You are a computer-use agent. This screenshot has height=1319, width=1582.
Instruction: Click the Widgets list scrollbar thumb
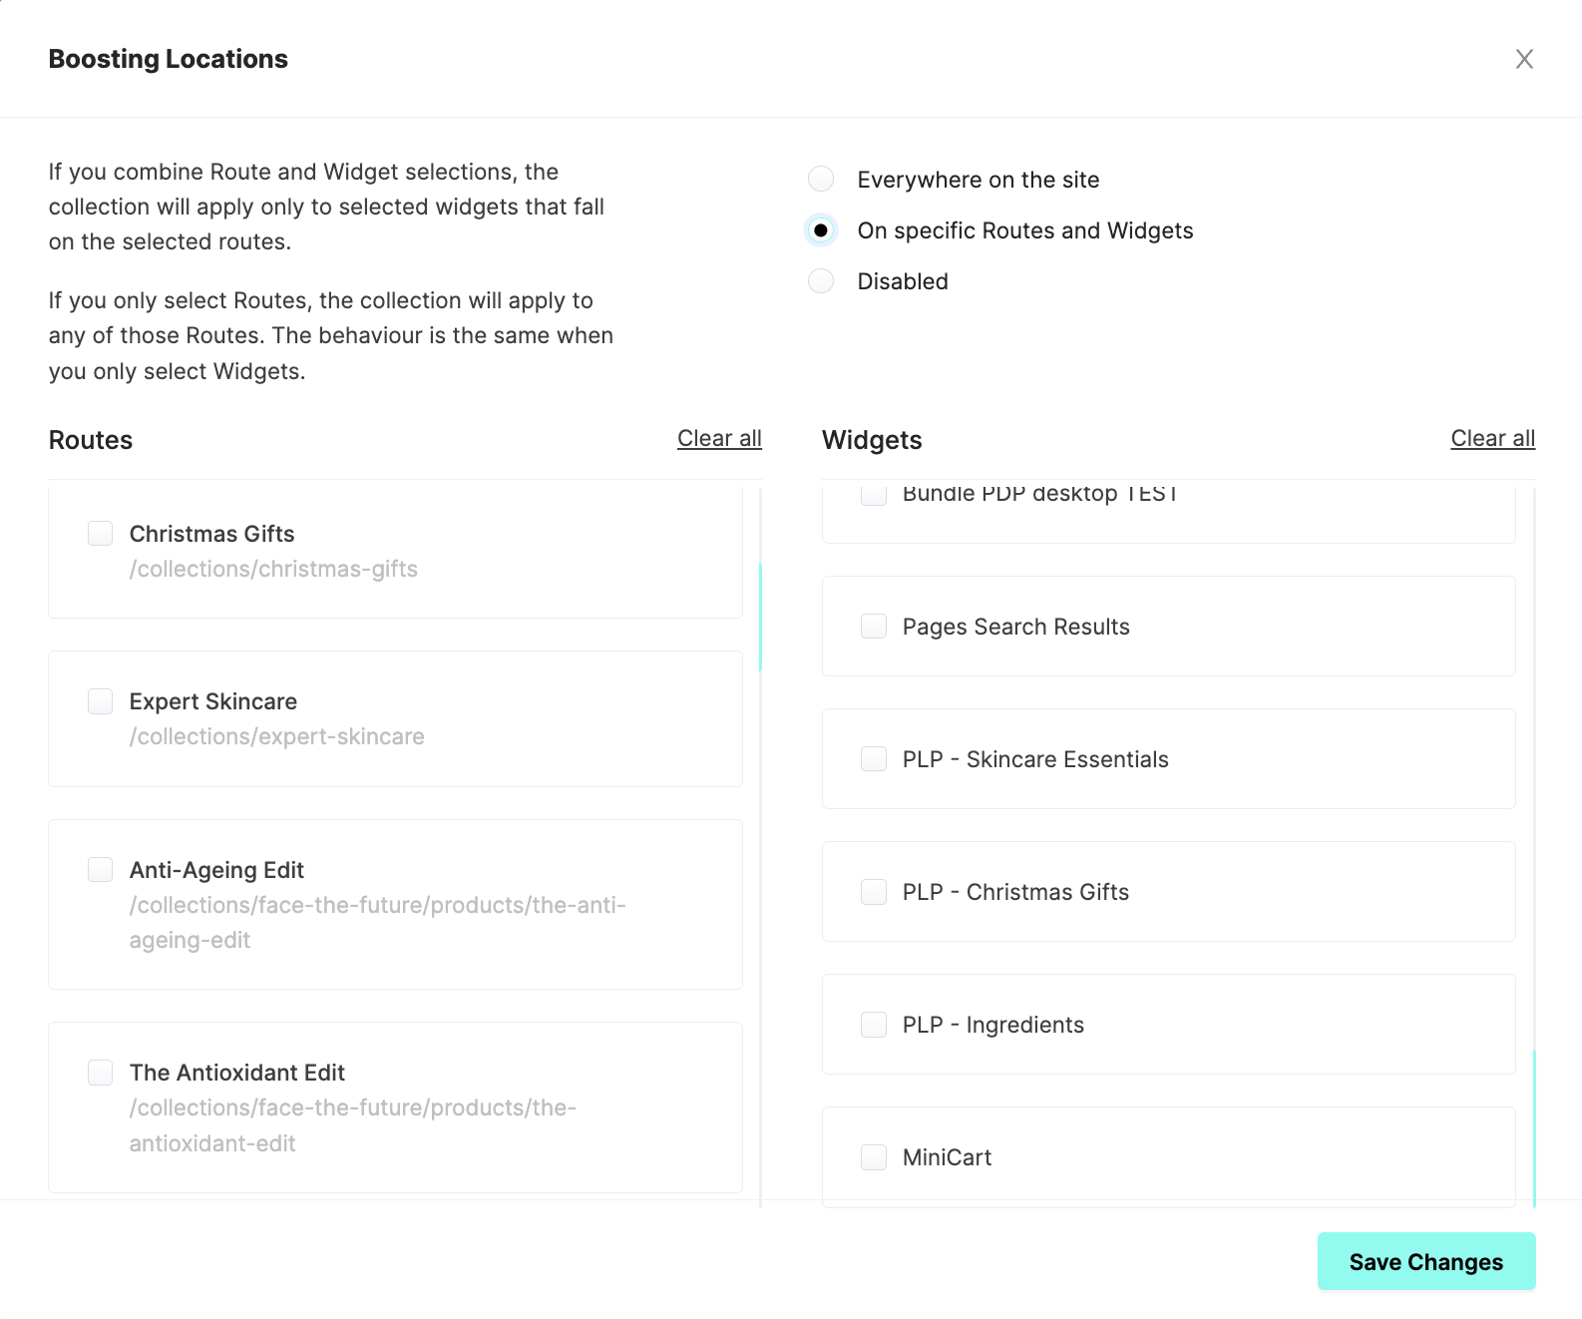pyautogui.click(x=1534, y=1127)
